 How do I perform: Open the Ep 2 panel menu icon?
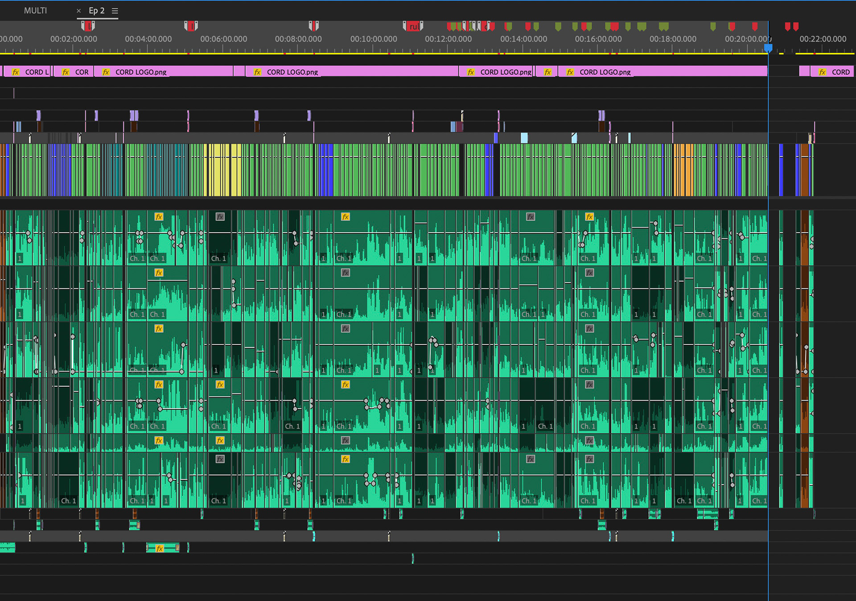(115, 11)
